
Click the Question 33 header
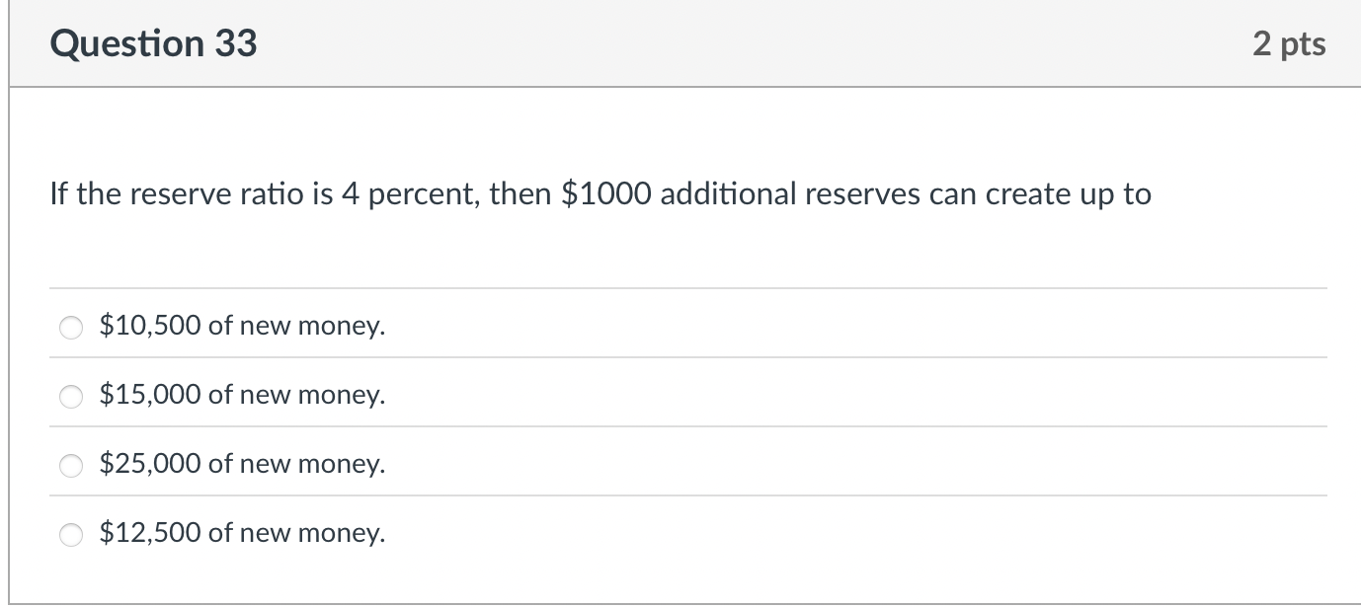coord(155,42)
